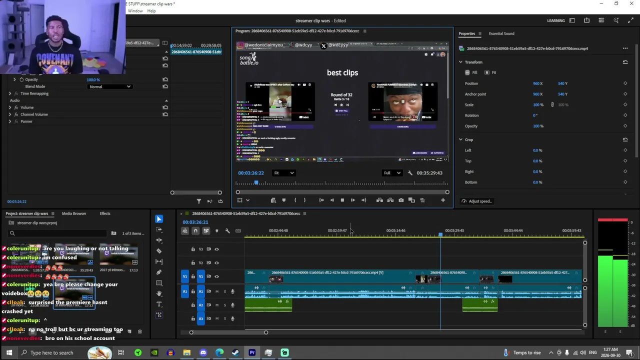Open the Fit zoom level dropdown
Image resolution: width=640 pixels, height=360 pixels.
click(x=284, y=173)
